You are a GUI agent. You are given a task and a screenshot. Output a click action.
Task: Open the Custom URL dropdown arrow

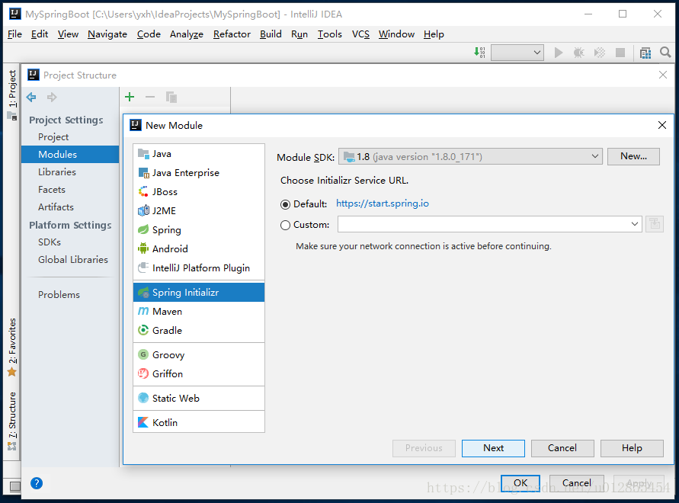[634, 224]
